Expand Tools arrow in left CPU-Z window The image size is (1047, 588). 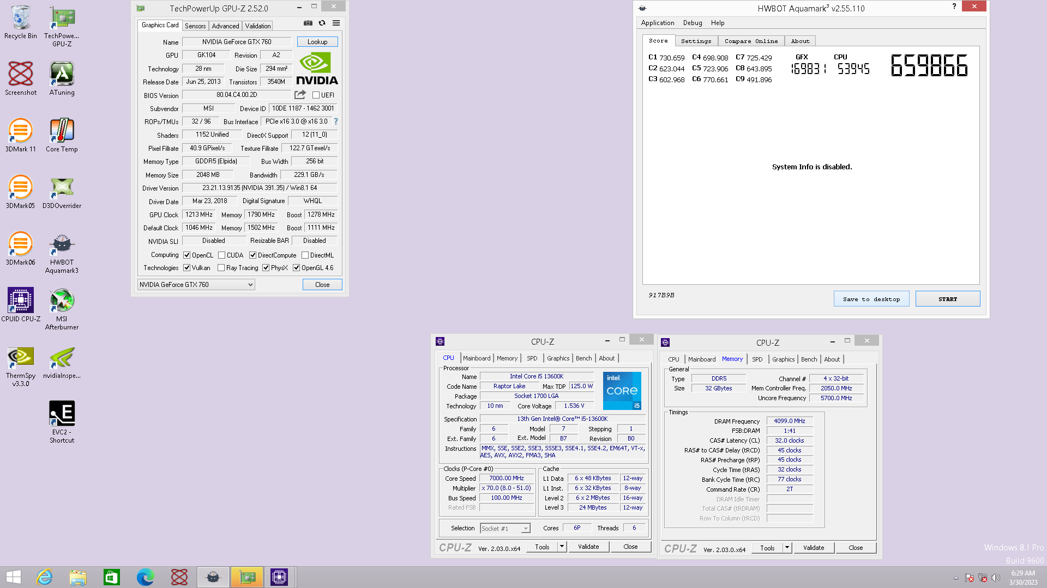[562, 546]
